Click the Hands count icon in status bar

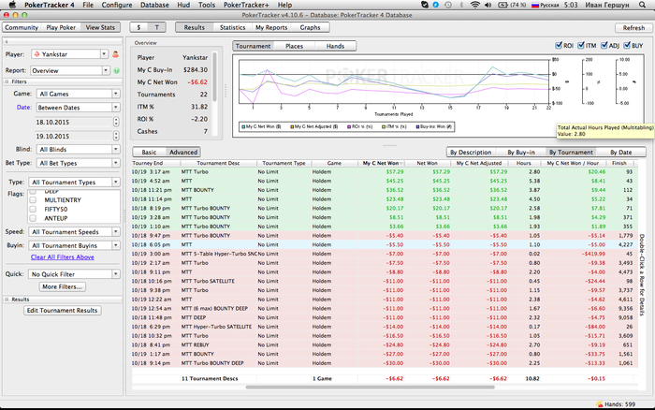pyautogui.click(x=600, y=404)
